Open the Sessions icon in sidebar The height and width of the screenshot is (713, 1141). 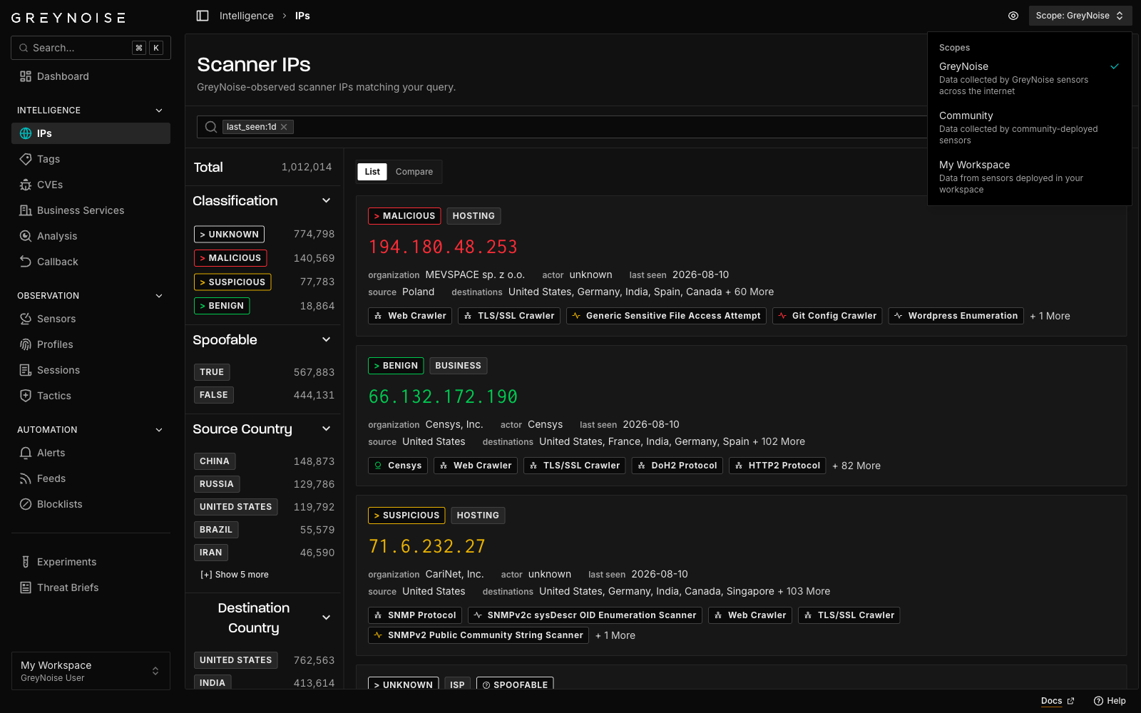26,370
